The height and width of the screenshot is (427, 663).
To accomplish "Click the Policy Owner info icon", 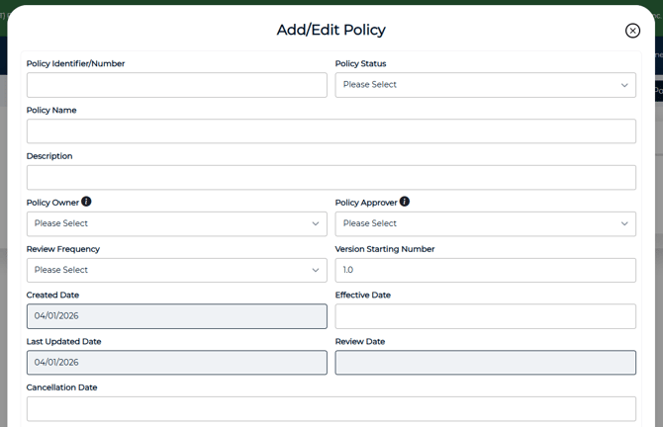I will [x=86, y=202].
